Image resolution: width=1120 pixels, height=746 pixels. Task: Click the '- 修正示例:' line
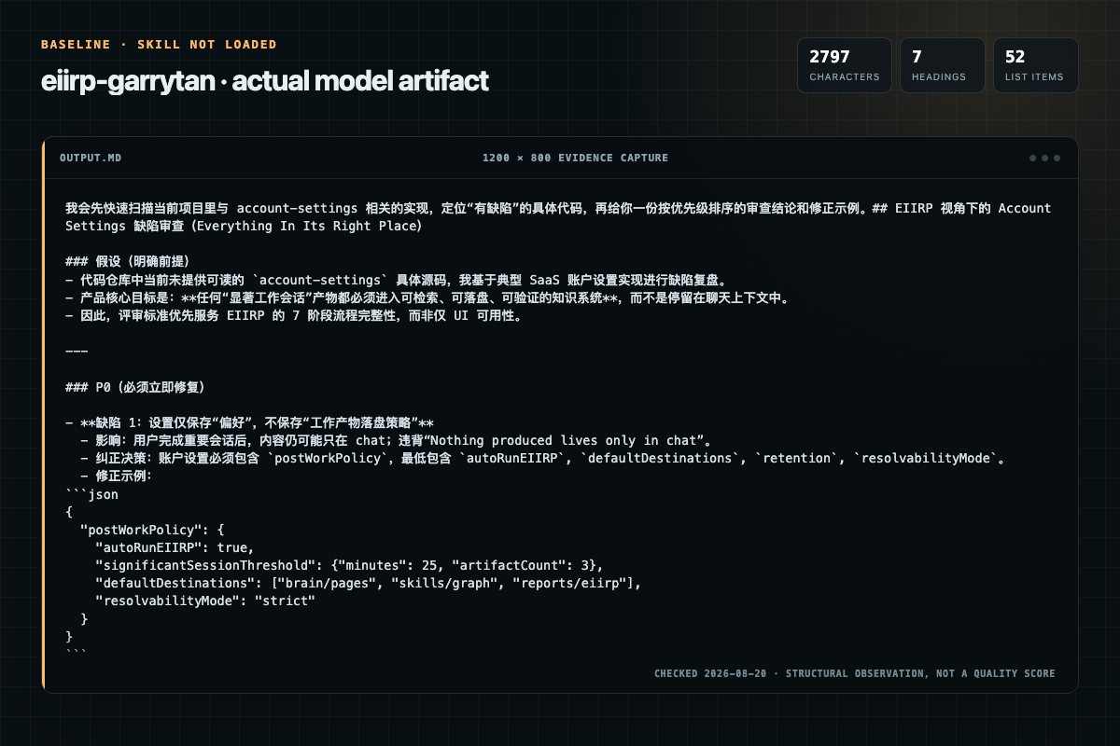pos(117,477)
